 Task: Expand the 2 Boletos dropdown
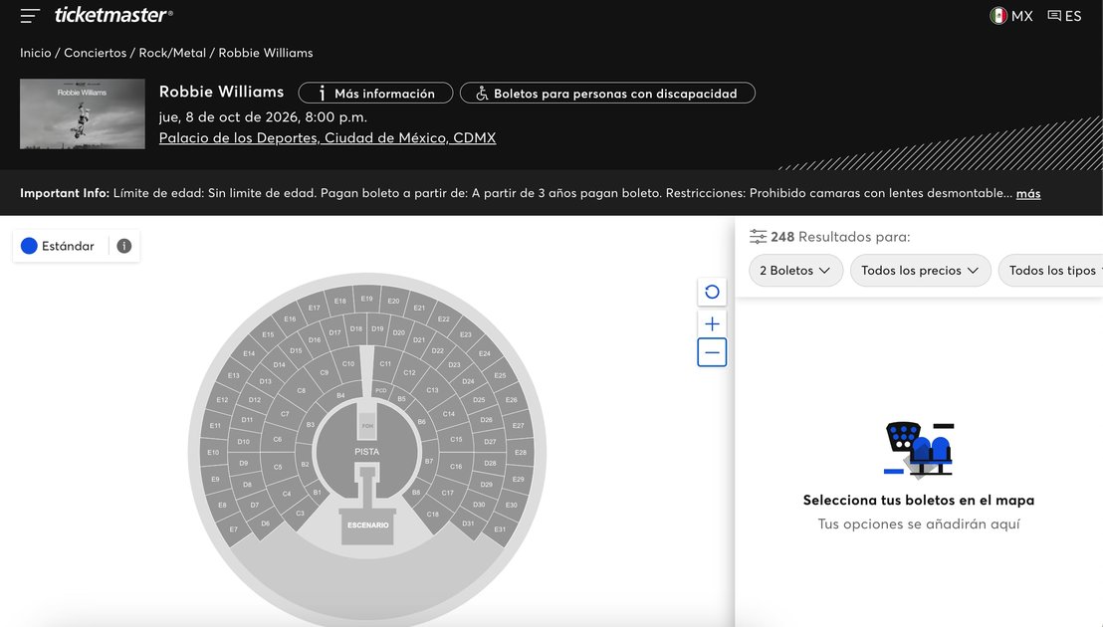coord(795,271)
